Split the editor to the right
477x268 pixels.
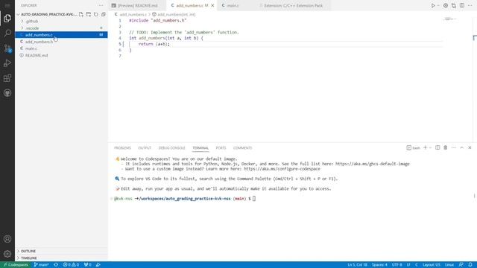462,5
